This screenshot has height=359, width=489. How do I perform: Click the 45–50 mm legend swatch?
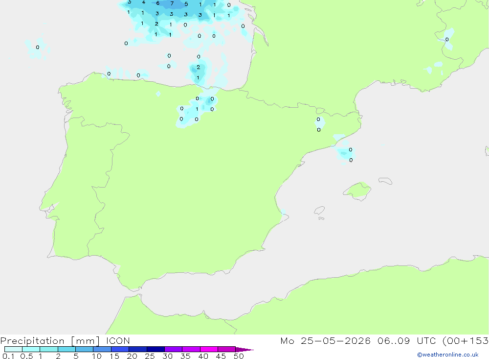click(x=226, y=349)
